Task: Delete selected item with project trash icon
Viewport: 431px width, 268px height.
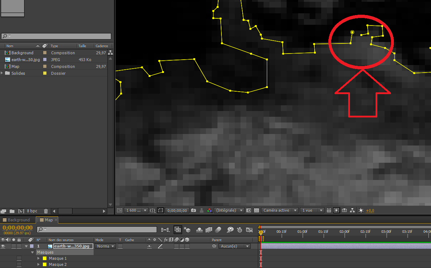Action: [x=46, y=211]
